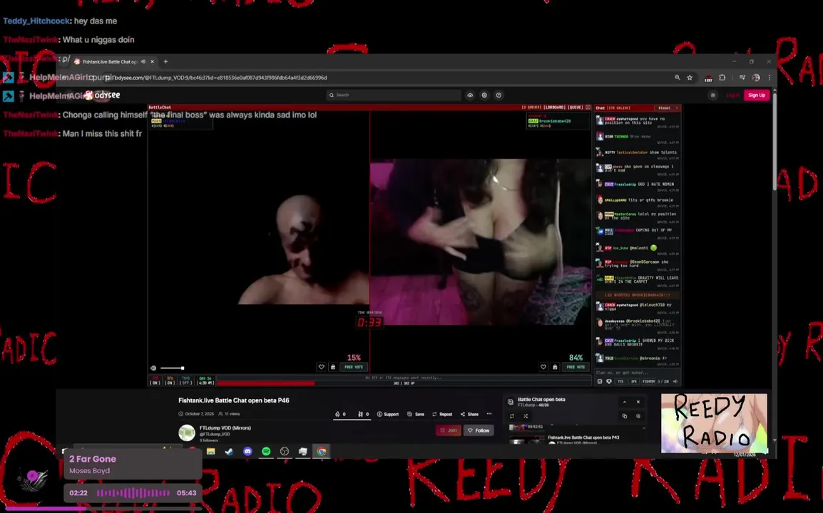Click the Support button
This screenshot has height=513, width=823.
pyautogui.click(x=388, y=415)
